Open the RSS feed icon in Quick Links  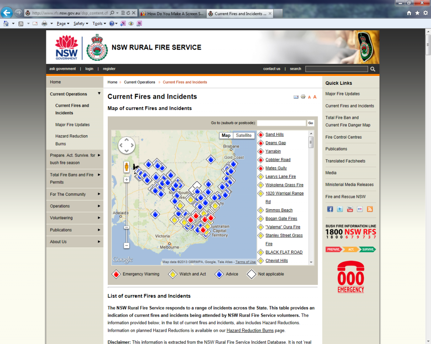[370, 209]
